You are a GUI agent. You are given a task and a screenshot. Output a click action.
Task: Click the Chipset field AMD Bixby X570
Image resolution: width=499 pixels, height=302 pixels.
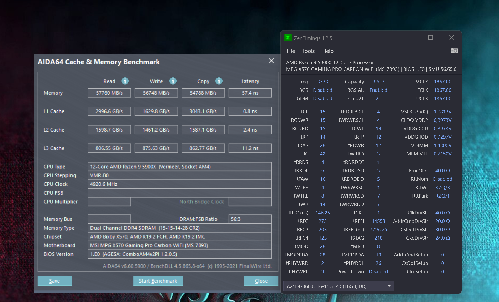tap(180, 236)
